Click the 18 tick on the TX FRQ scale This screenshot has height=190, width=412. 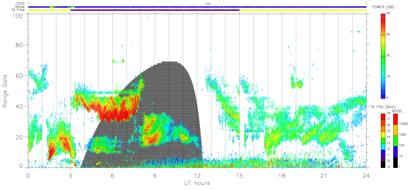pyautogui.click(x=388, y=114)
